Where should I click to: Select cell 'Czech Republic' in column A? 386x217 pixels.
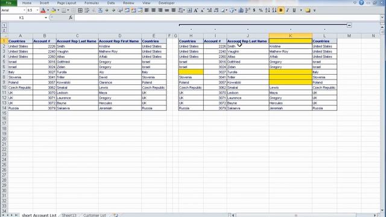20,87
